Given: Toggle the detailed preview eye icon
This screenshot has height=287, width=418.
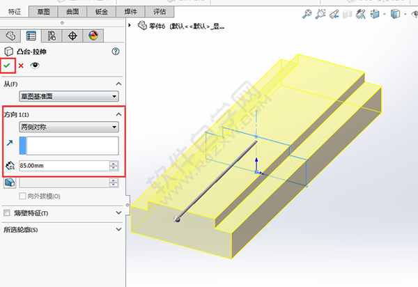Looking at the screenshot, I should [x=35, y=65].
